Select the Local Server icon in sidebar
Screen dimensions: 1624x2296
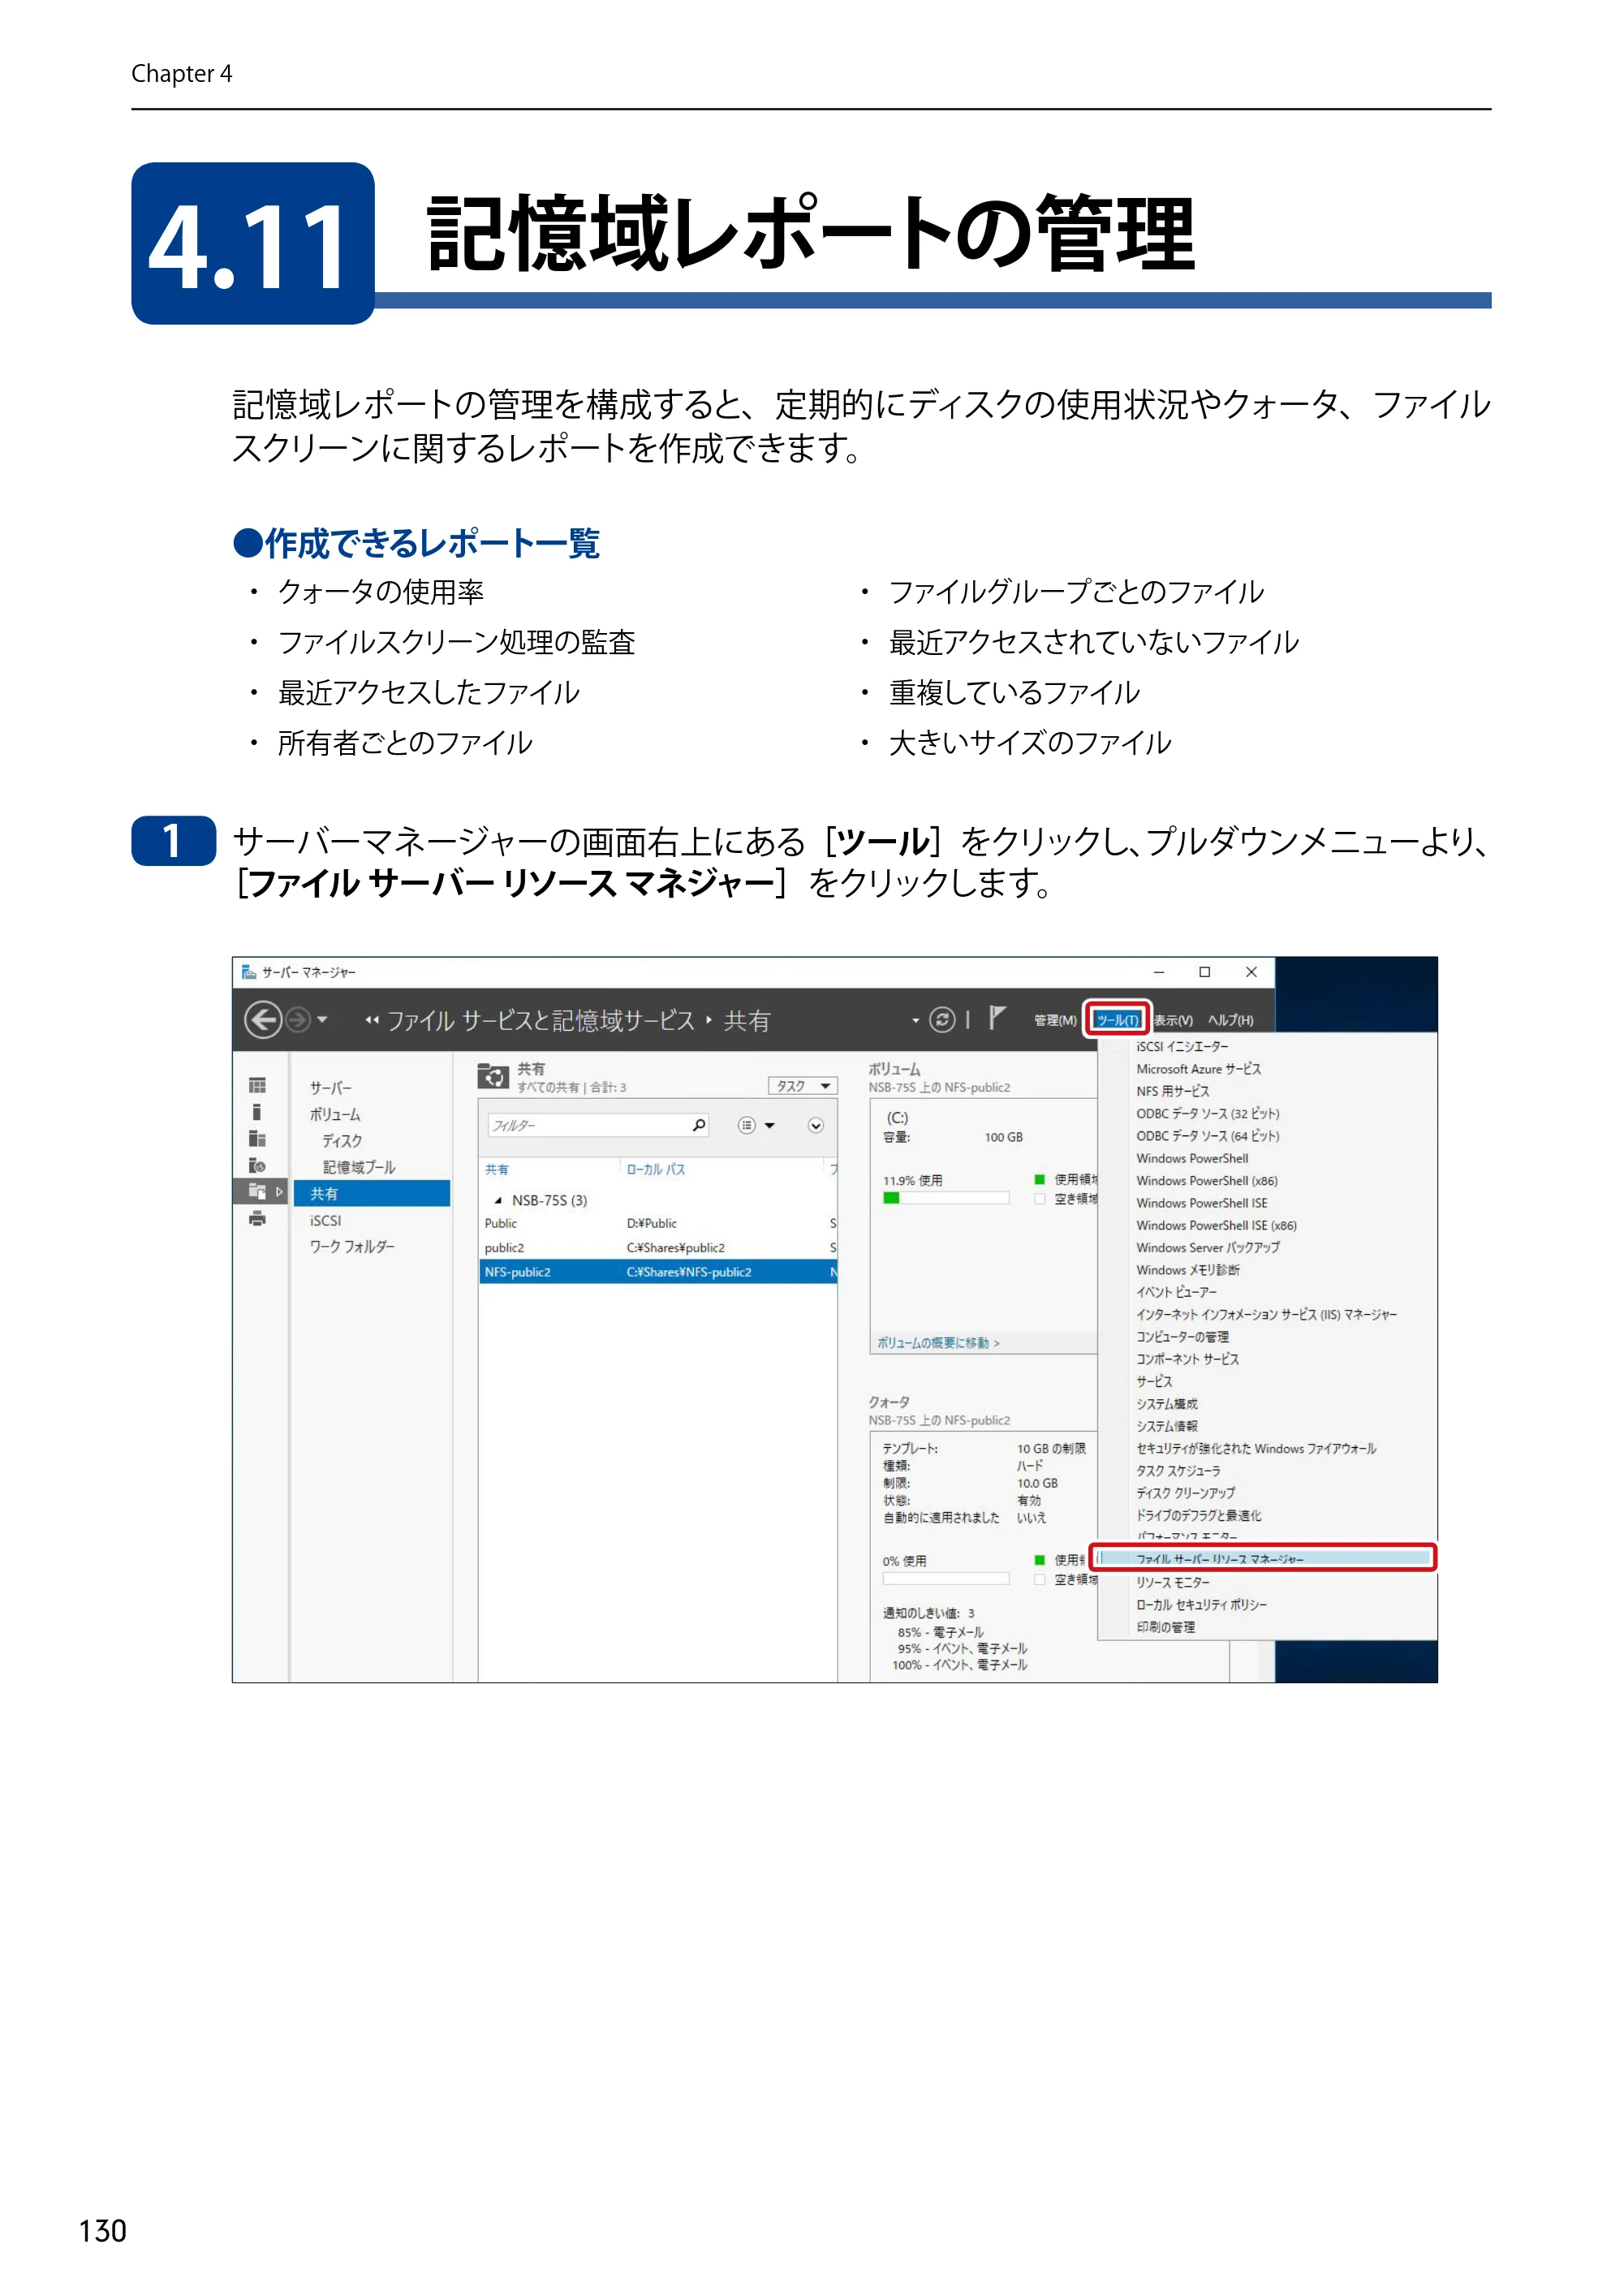[257, 1112]
